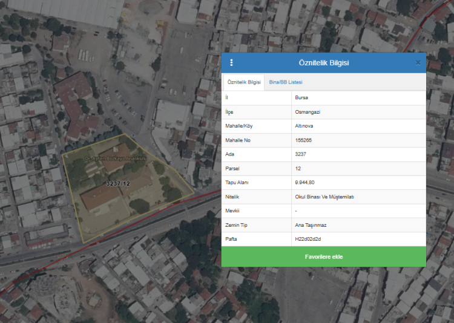The image size is (454, 323).
Task: Click the Mahalle No value 155265
Action: [x=303, y=140]
